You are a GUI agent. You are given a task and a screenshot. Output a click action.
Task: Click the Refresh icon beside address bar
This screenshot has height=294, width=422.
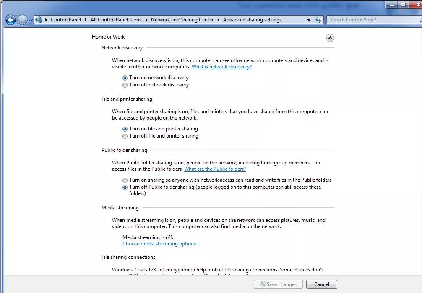(318, 20)
